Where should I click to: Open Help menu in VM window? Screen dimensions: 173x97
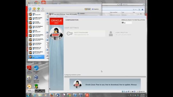coord(66,17)
